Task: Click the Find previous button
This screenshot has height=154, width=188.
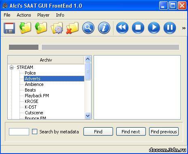Action: [164, 132]
